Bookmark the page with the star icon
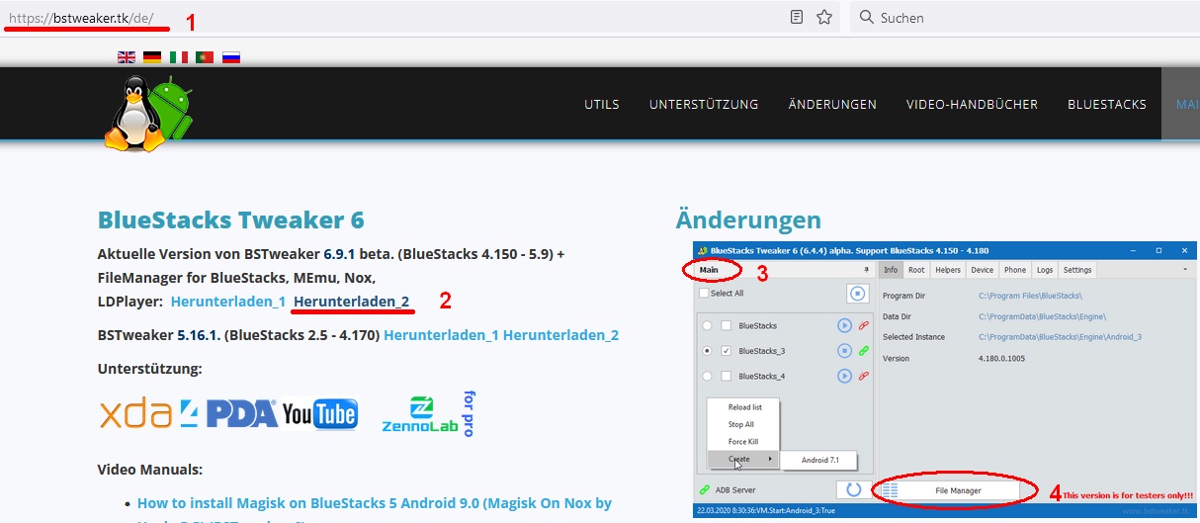Image resolution: width=1200 pixels, height=523 pixels. point(823,17)
